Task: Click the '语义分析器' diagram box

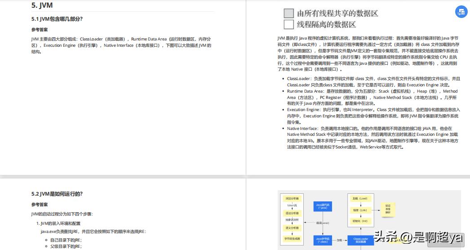Action: (292, 228)
